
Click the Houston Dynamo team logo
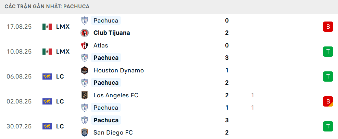(84, 70)
